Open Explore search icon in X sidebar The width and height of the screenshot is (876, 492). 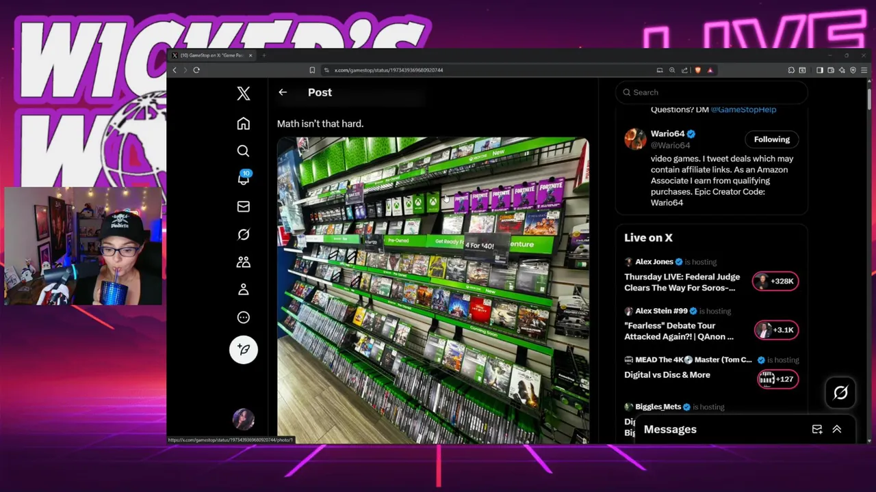coord(244,151)
